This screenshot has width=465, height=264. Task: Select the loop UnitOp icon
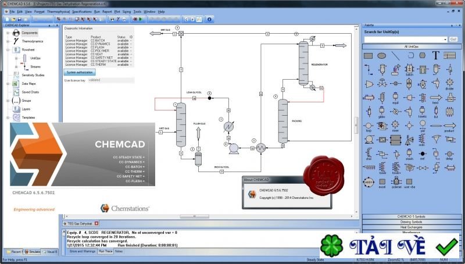coord(369,127)
